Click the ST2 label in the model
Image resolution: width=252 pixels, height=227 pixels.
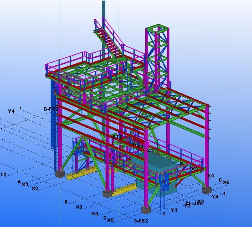117,137
